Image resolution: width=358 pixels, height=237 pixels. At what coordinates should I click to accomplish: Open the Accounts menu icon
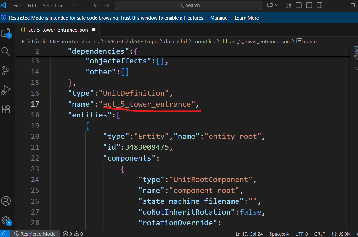6,201
